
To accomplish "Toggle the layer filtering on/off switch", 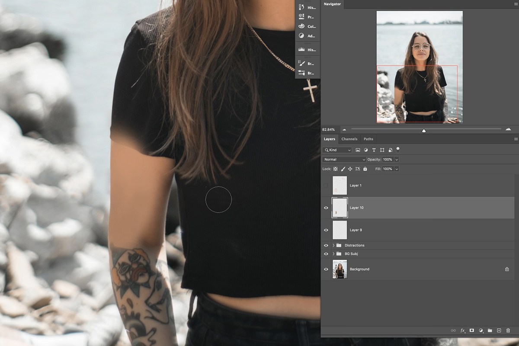I will coord(398,149).
